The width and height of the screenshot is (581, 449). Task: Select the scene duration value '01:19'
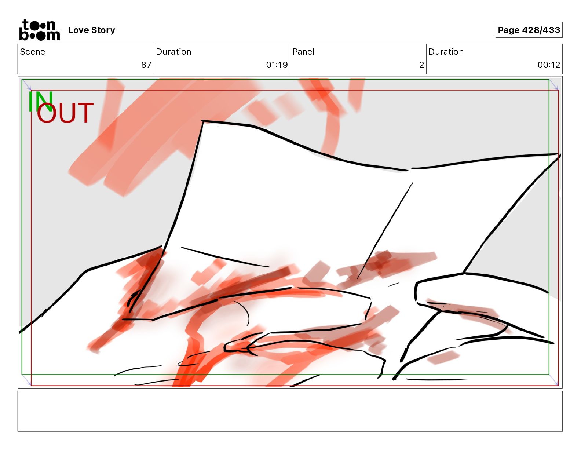click(277, 65)
